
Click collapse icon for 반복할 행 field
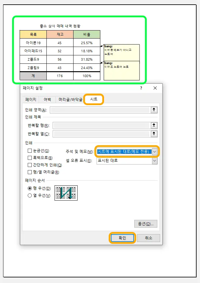(x=154, y=125)
